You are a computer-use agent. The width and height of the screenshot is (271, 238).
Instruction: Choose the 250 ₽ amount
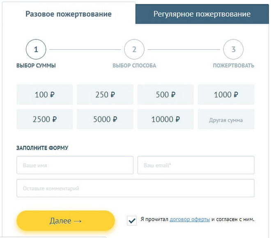click(x=105, y=95)
